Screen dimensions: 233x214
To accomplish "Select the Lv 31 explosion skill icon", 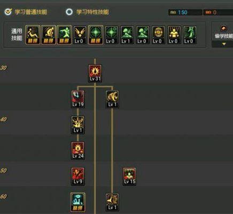I will coord(95,73).
